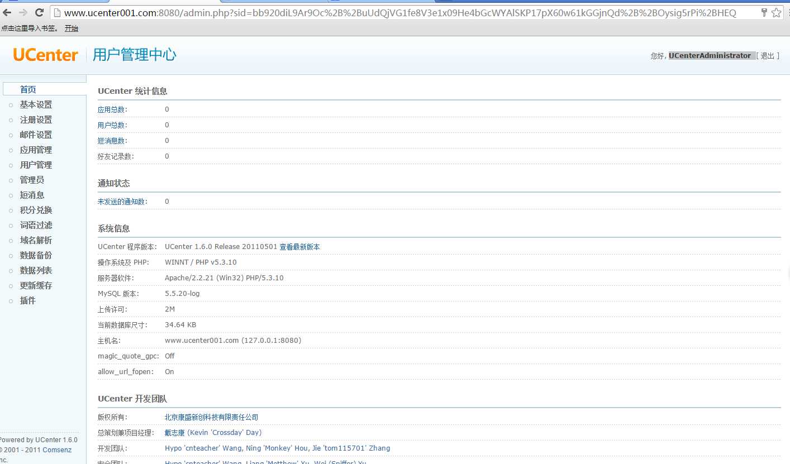
Task: Click the 用户总数 statistics link
Action: [x=111, y=125]
